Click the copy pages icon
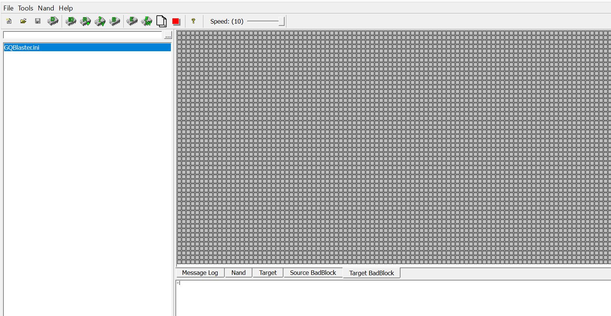 [x=161, y=21]
